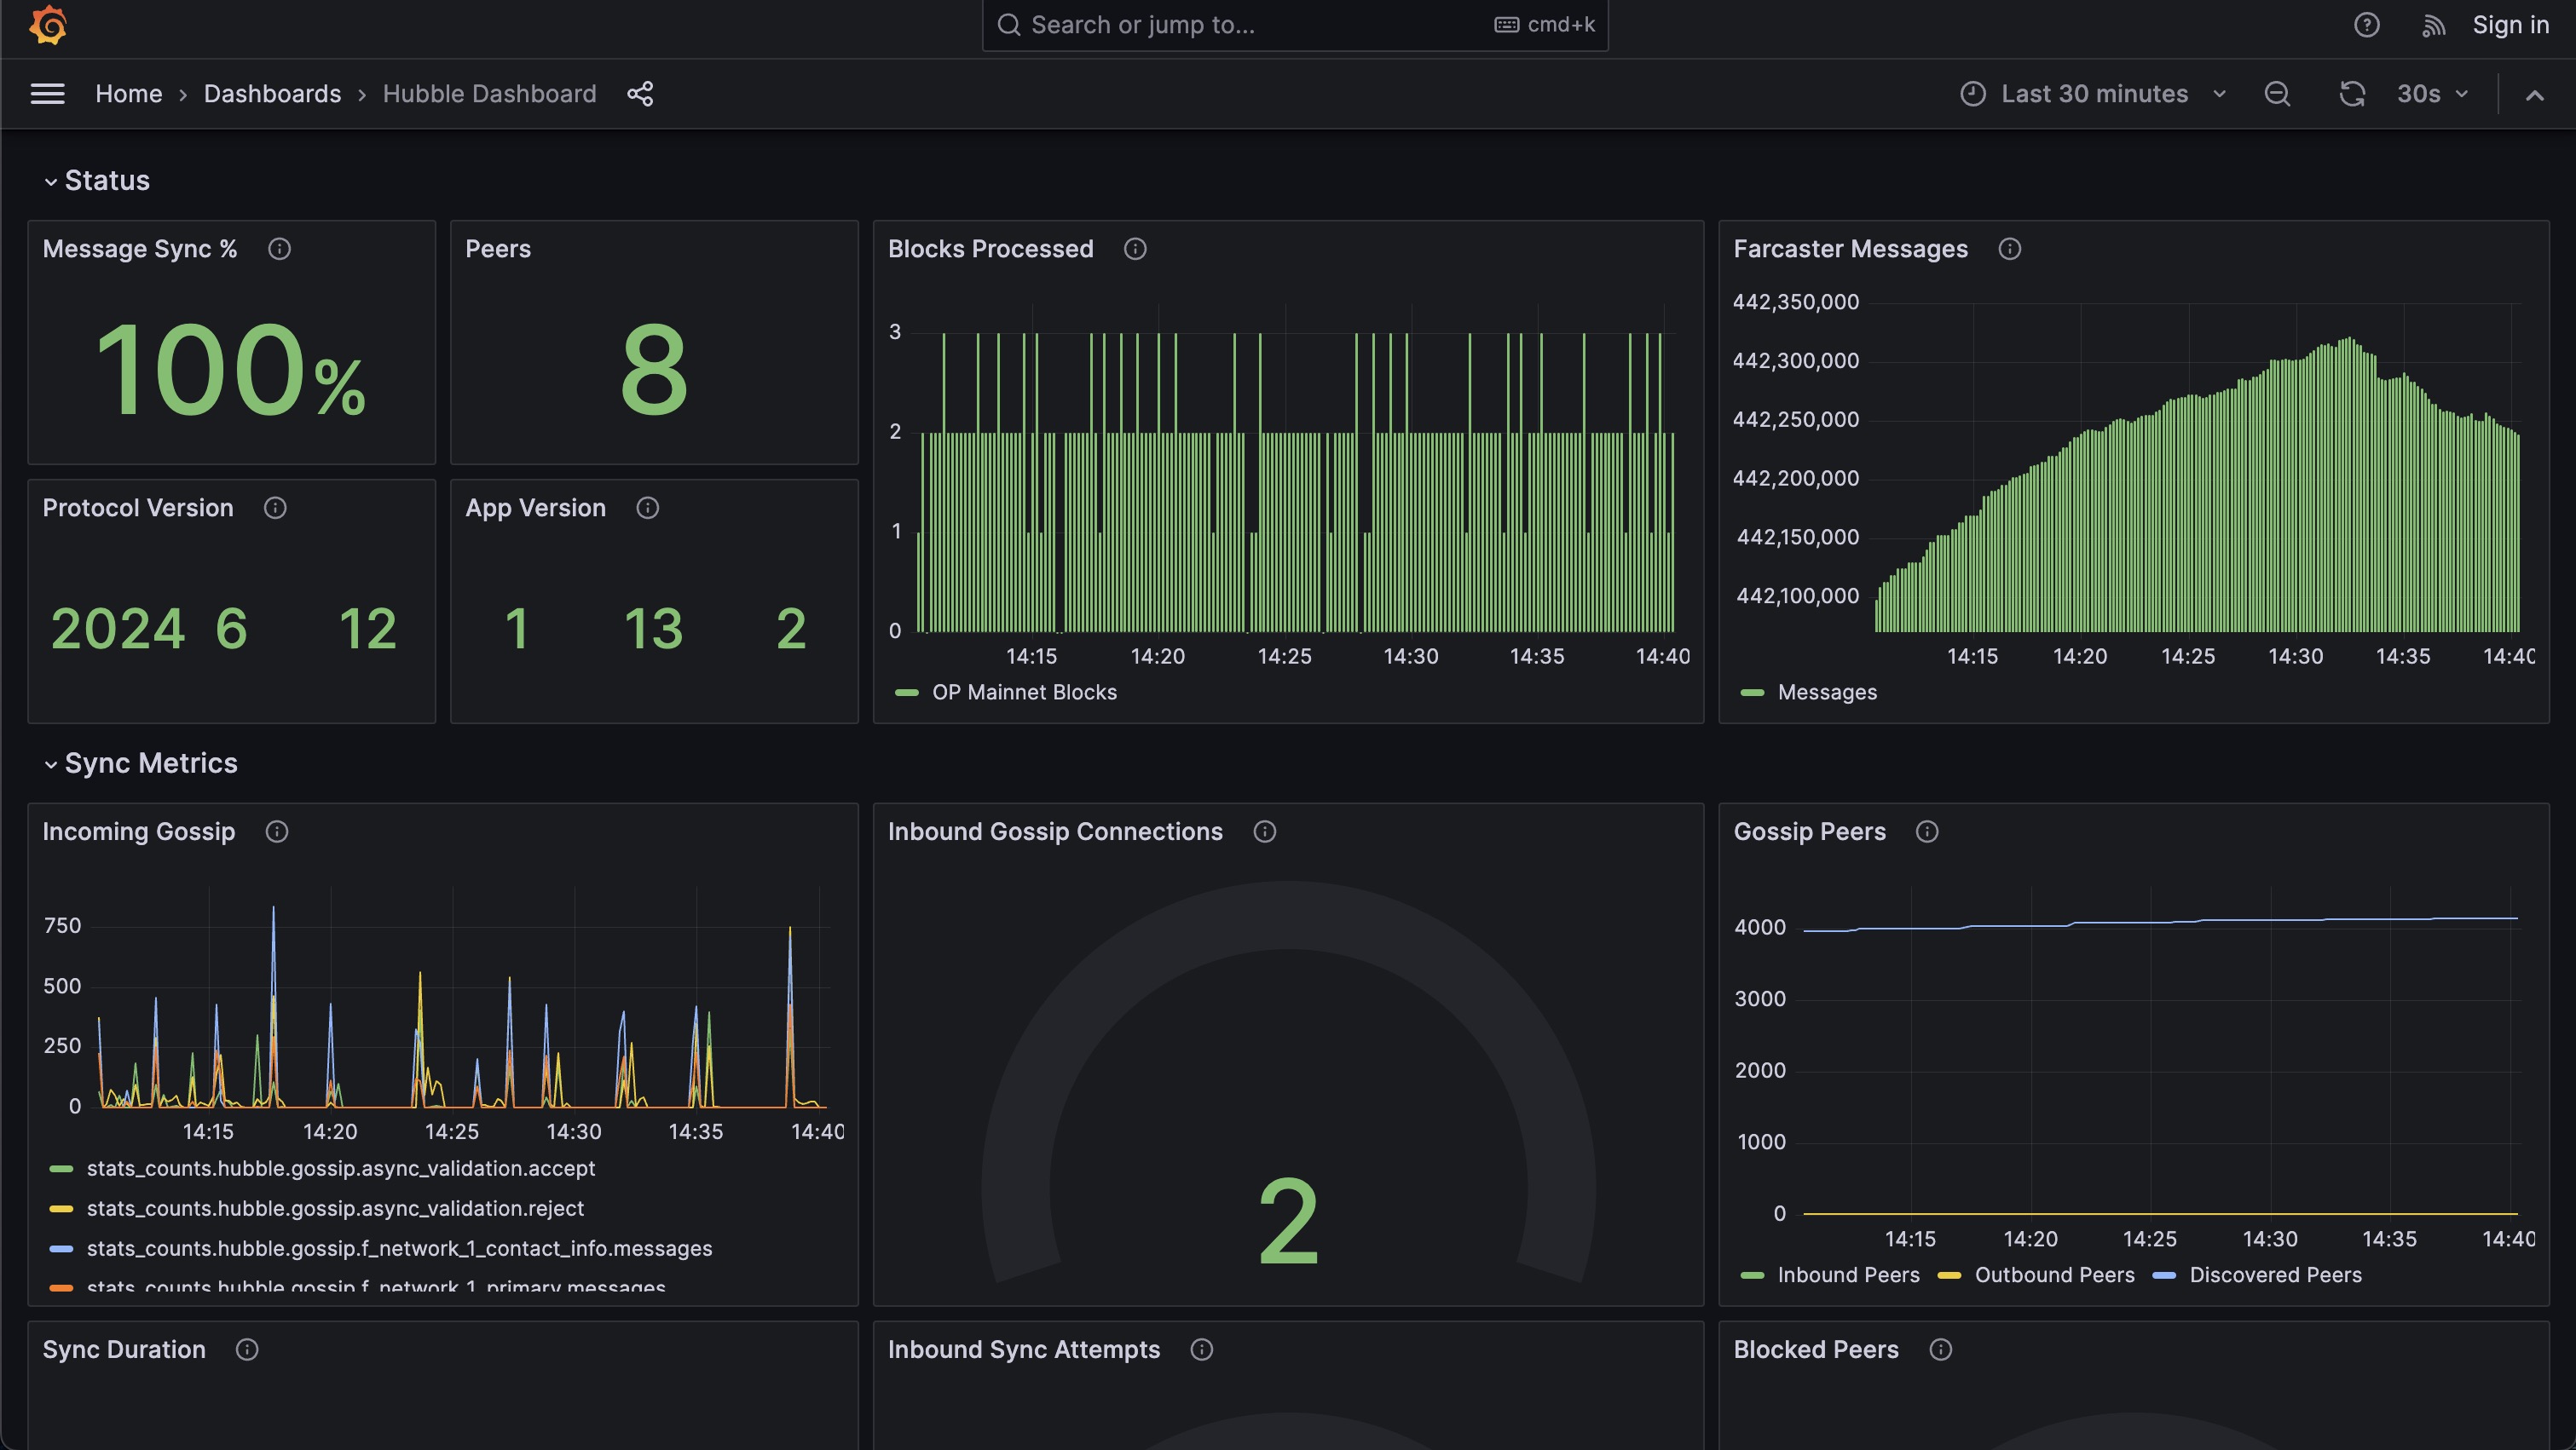Open the help question mark icon
This screenshot has height=1450, width=2576.
2366,25
